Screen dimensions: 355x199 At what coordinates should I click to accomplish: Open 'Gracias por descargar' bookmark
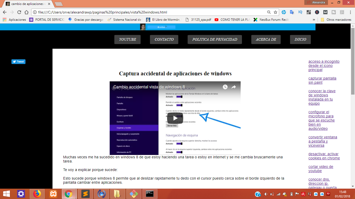86,19
